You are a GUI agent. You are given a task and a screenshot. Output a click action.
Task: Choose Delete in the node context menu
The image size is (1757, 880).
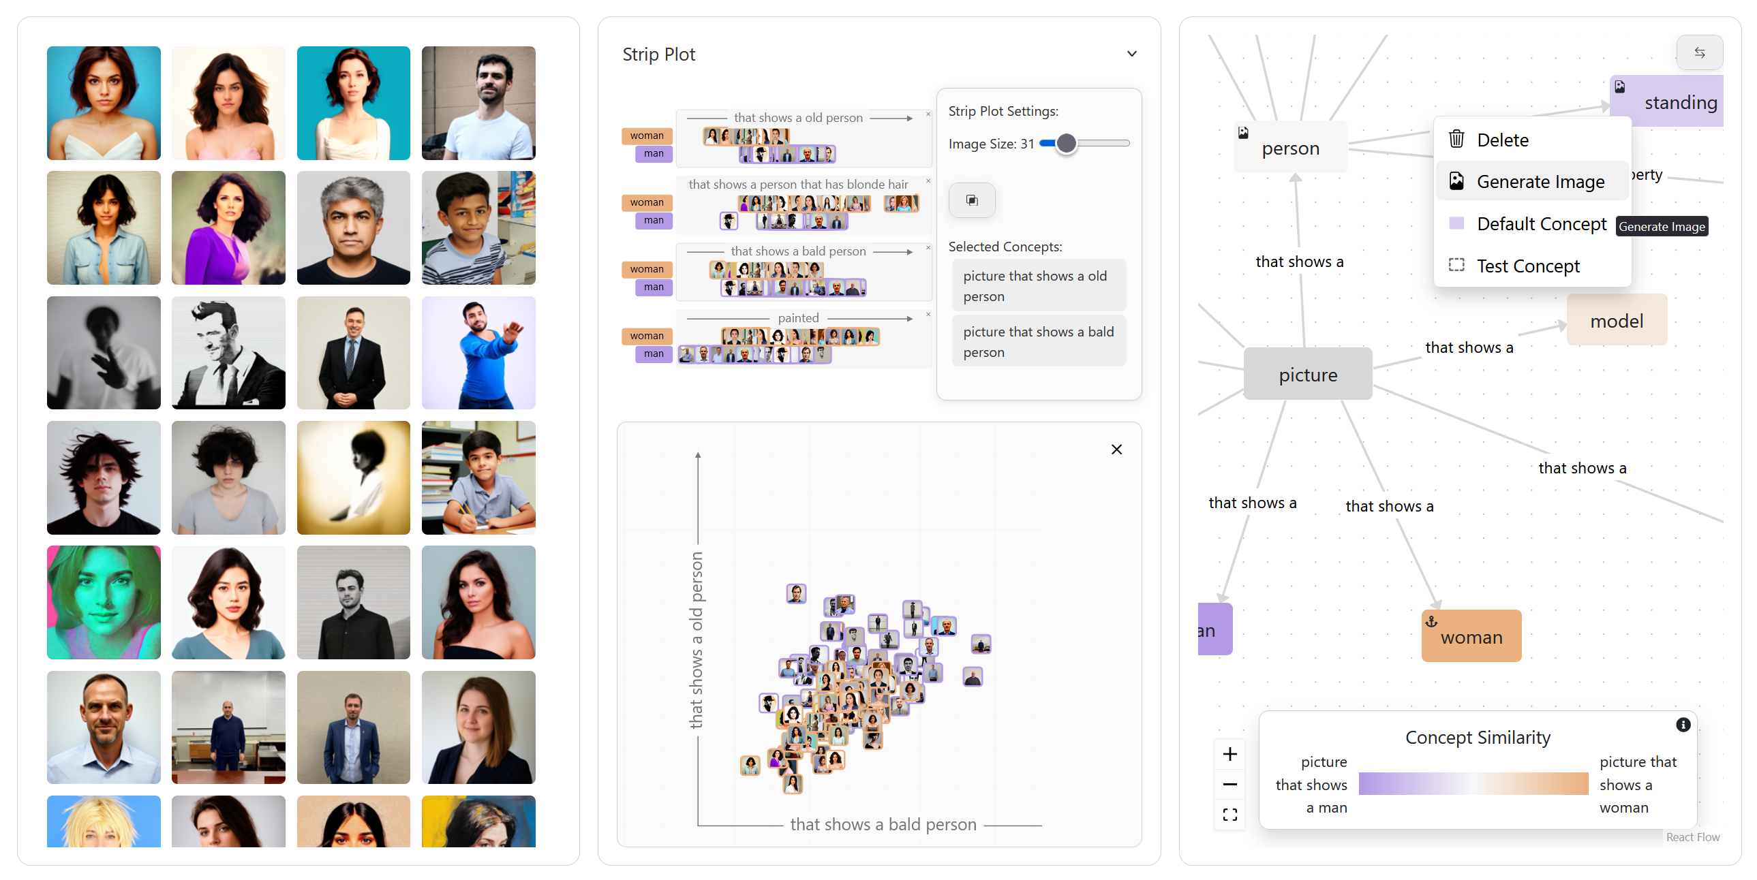pyautogui.click(x=1533, y=140)
